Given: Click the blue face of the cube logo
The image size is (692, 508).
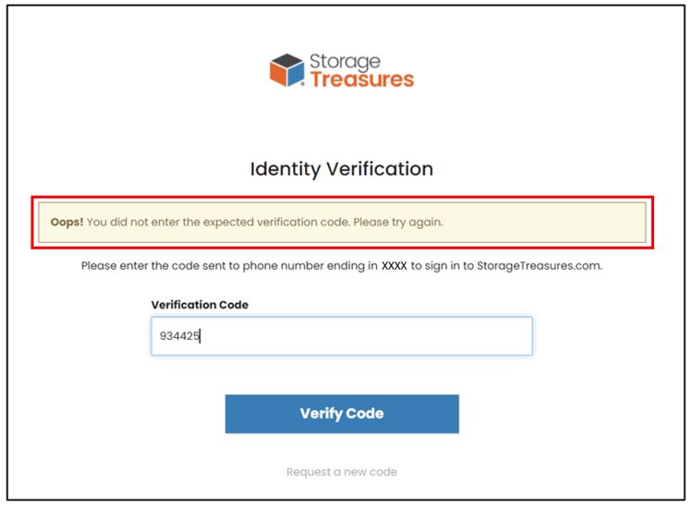Looking at the screenshot, I should point(297,74).
